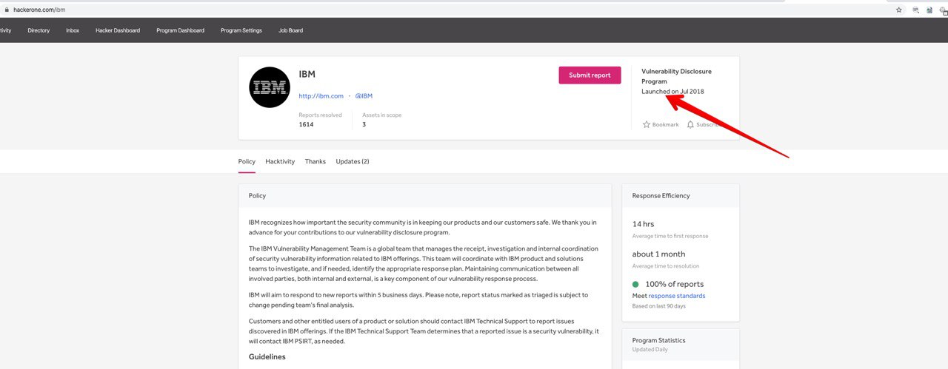This screenshot has width=948, height=369.
Task: Click the Launched on Jul 2018 text
Action: point(672,92)
